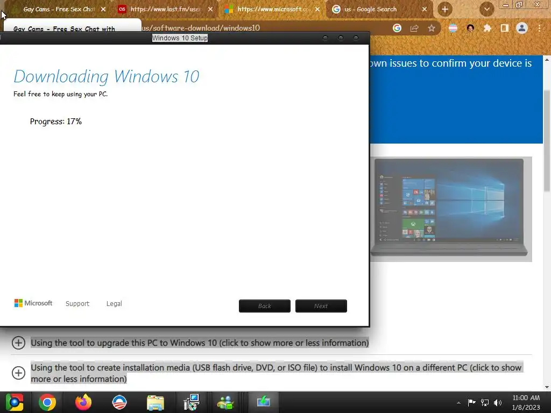
Task: Open Chrome from the taskbar
Action: 47,402
